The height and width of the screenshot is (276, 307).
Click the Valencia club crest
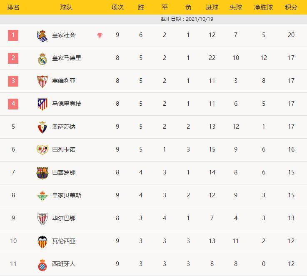[42, 242]
